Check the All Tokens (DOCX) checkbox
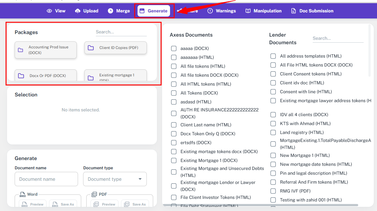This screenshot has height=211, width=377. tap(174, 93)
